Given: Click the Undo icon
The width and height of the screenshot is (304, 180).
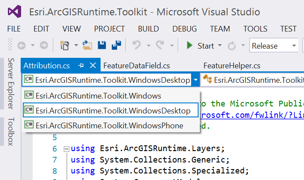Looking at the screenshot, I should pyautogui.click(x=137, y=45).
